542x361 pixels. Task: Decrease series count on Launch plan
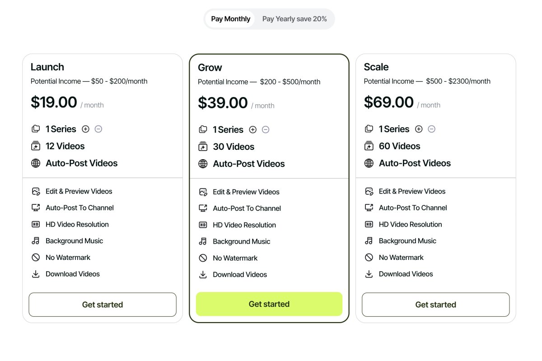pyautogui.click(x=98, y=129)
